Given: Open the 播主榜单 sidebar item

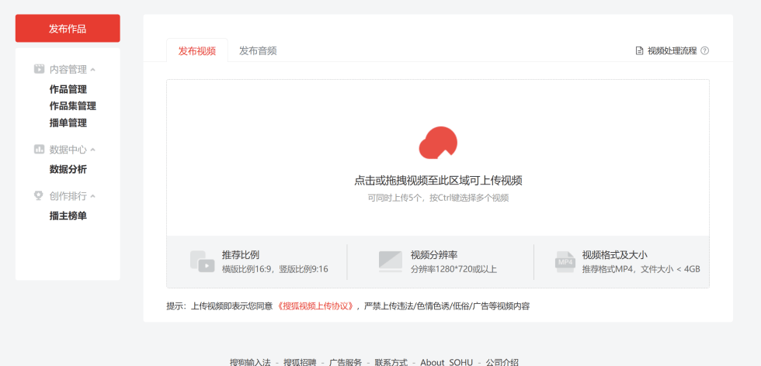Looking at the screenshot, I should point(68,216).
